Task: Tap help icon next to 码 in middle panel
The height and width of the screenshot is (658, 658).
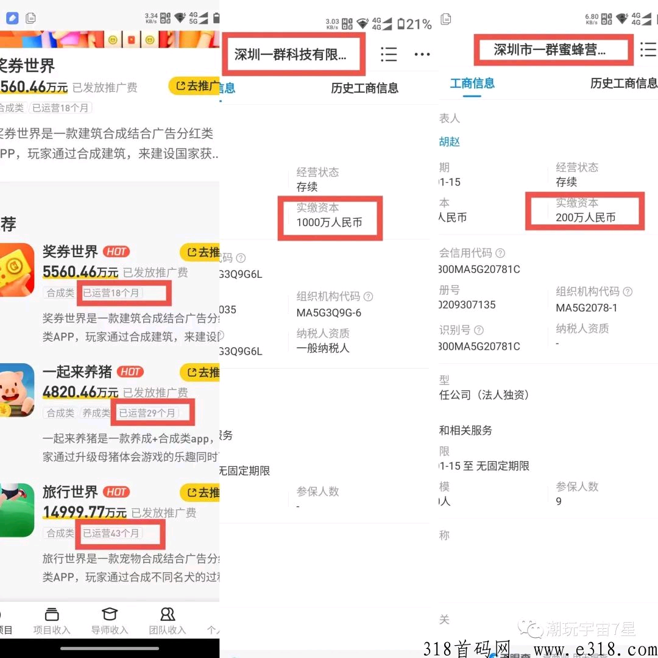Action: tap(241, 258)
